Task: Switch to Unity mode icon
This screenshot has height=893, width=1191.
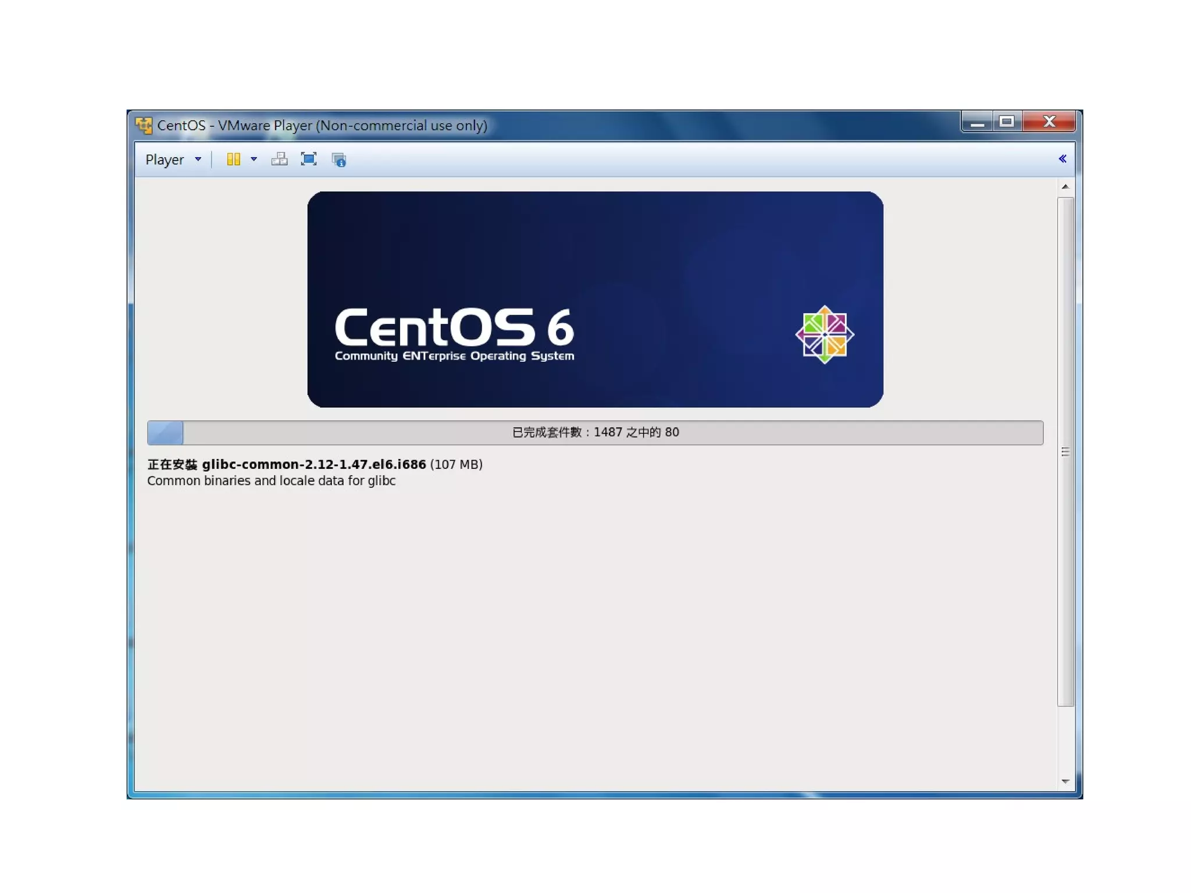Action: coord(339,159)
